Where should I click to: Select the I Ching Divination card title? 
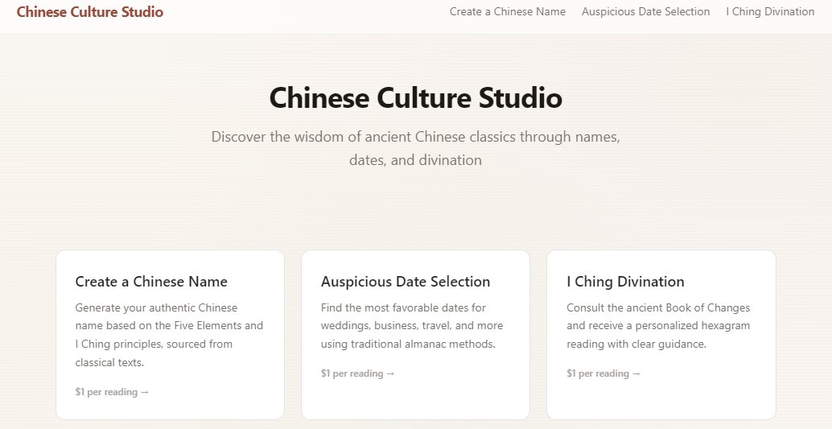tap(625, 282)
